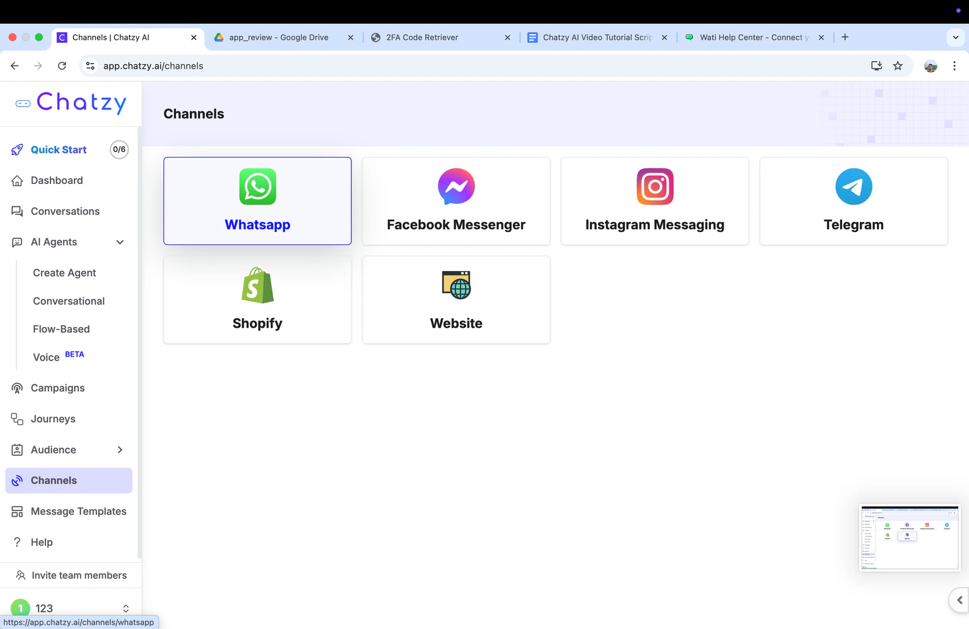Click the browser forward arrow

pyautogui.click(x=38, y=66)
